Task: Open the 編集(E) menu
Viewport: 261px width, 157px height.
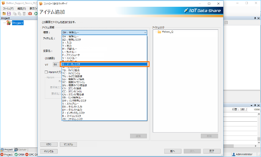Action: click(x=22, y=9)
